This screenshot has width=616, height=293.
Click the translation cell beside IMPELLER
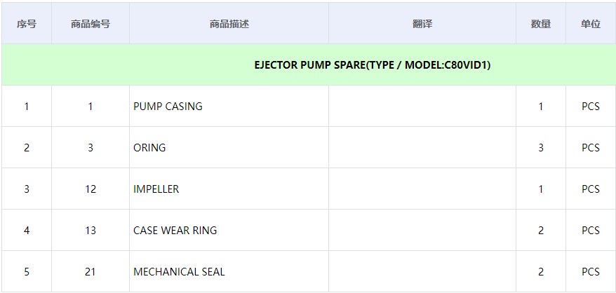pyautogui.click(x=422, y=189)
